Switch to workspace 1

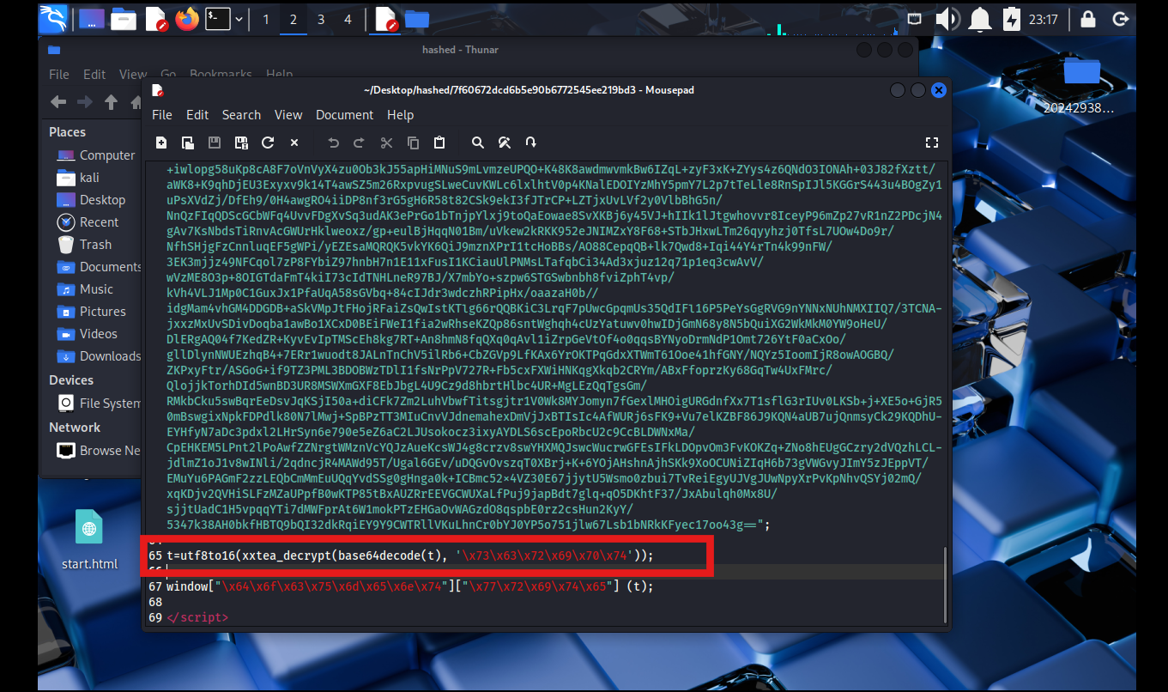click(x=265, y=19)
